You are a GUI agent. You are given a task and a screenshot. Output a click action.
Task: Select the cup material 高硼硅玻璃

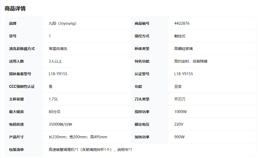coord(183,49)
